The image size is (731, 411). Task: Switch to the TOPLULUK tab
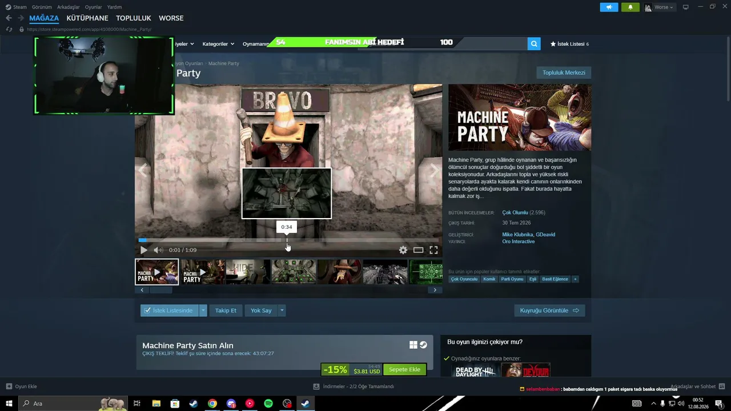pyautogui.click(x=134, y=18)
